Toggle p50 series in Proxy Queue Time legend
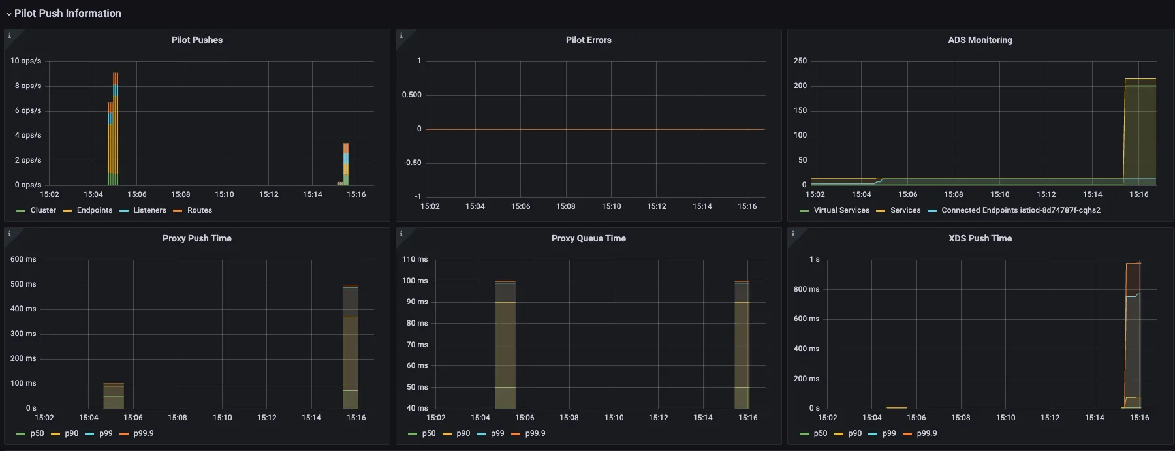The width and height of the screenshot is (1175, 451). (429, 433)
